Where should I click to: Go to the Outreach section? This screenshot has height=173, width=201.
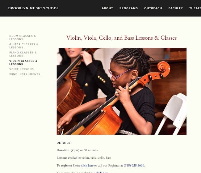(x=153, y=8)
